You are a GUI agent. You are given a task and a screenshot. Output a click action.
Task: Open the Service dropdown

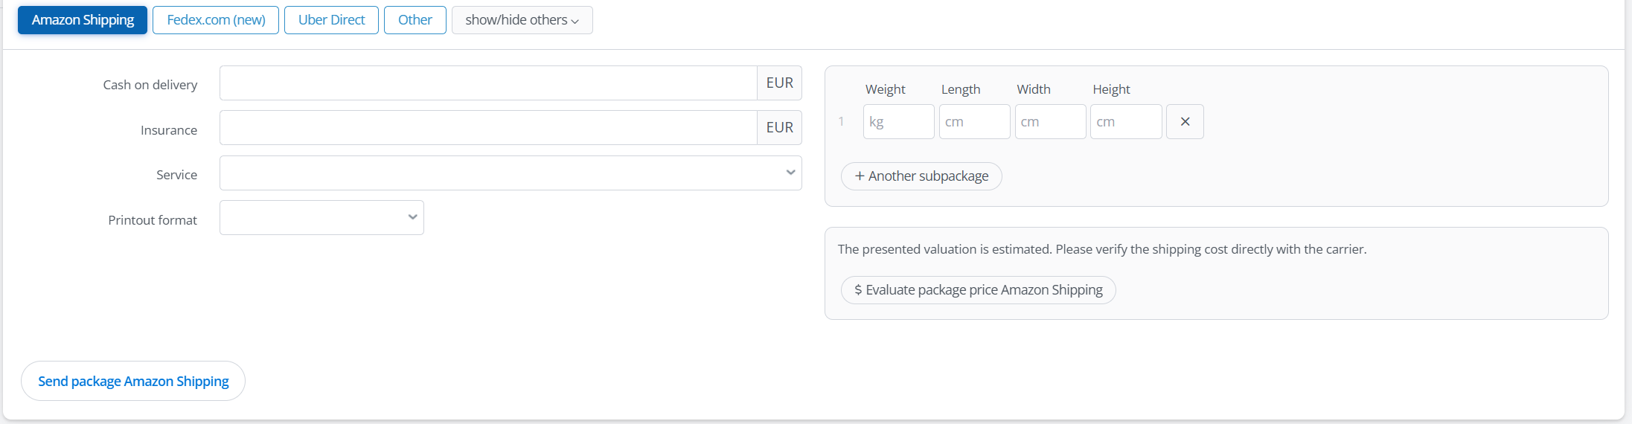511,173
